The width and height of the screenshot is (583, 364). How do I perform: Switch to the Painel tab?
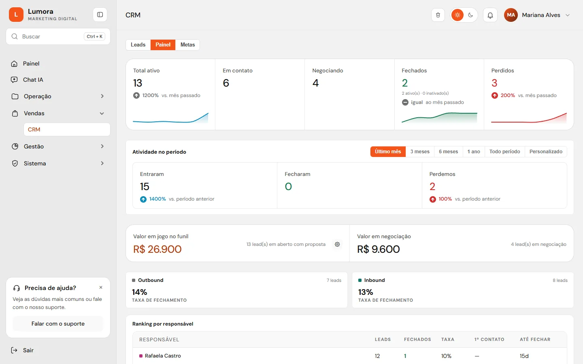(x=163, y=45)
